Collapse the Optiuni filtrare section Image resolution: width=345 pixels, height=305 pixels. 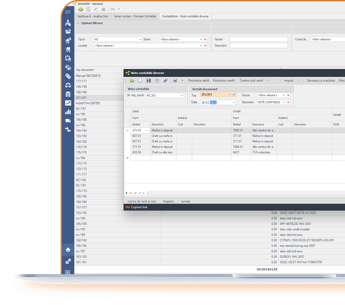(78, 23)
